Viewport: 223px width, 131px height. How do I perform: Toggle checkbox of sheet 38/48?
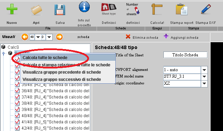[x=17, y=103]
